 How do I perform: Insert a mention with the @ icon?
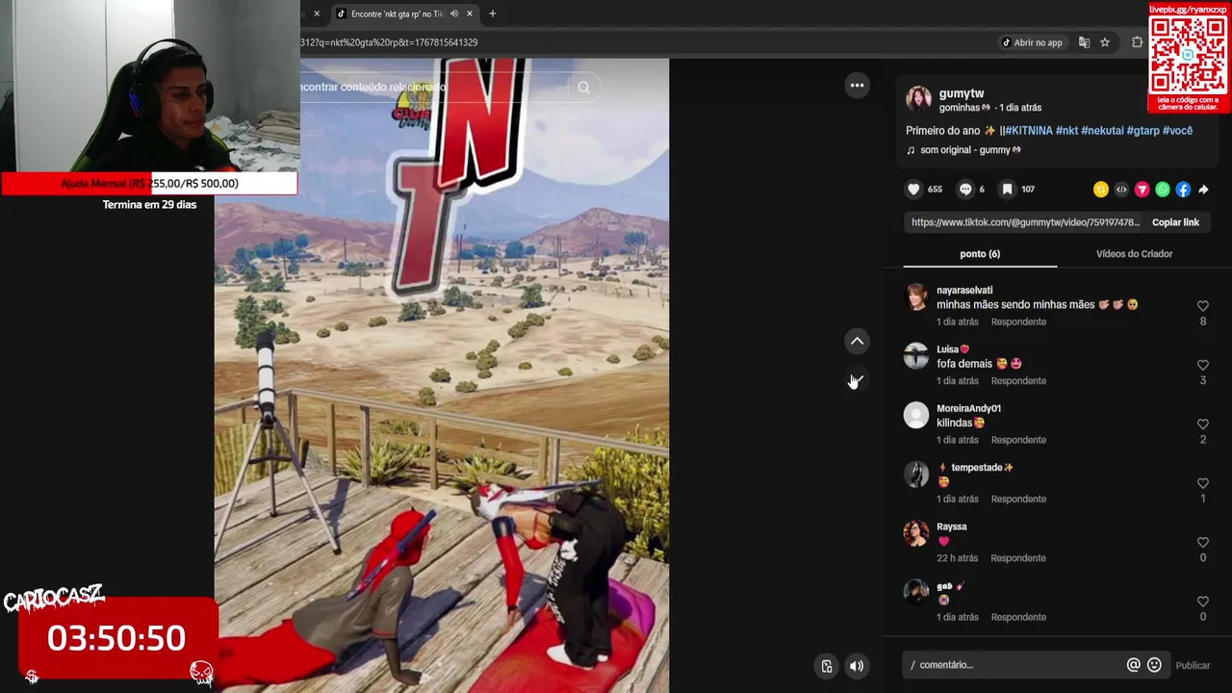(1133, 665)
